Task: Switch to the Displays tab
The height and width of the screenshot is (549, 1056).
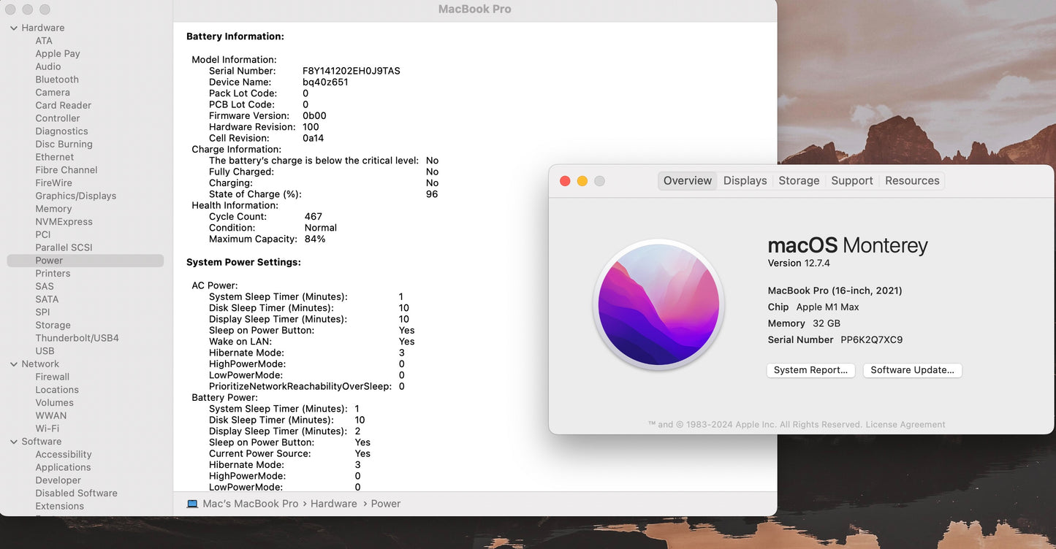Action: pyautogui.click(x=745, y=180)
